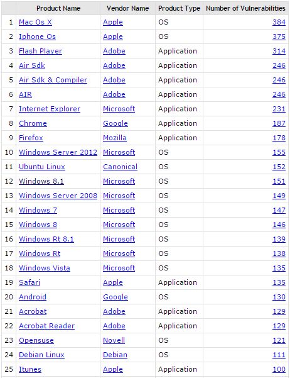The image size is (290, 378).
Task: Click the Flash Player product link
Action: click(40, 51)
